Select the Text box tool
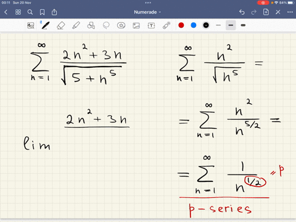Image resolution: width=296 pixels, height=222 pixels. point(151,25)
